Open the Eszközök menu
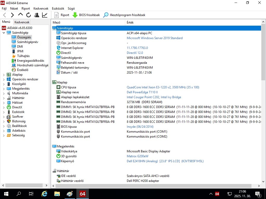The height and width of the screenshot is (199, 266). click(58, 9)
